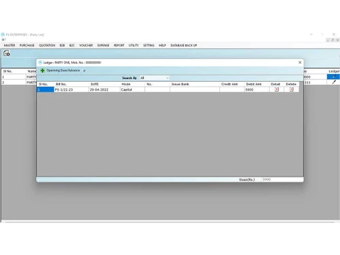Open the B2B menu
Screen dimensions: 340x255
(x=62, y=46)
